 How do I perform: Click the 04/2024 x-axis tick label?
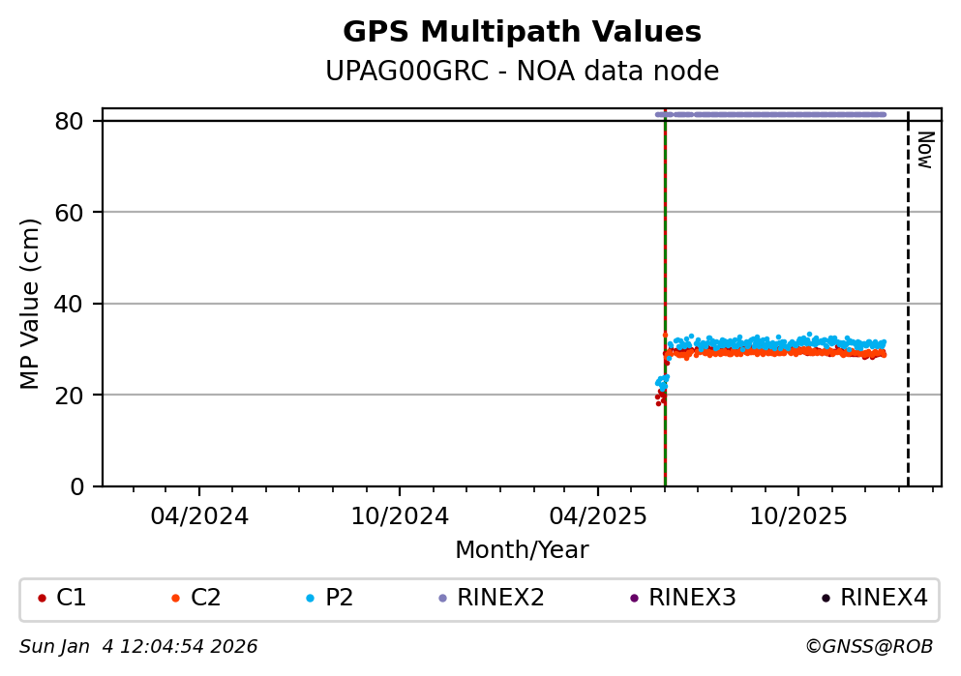199,515
